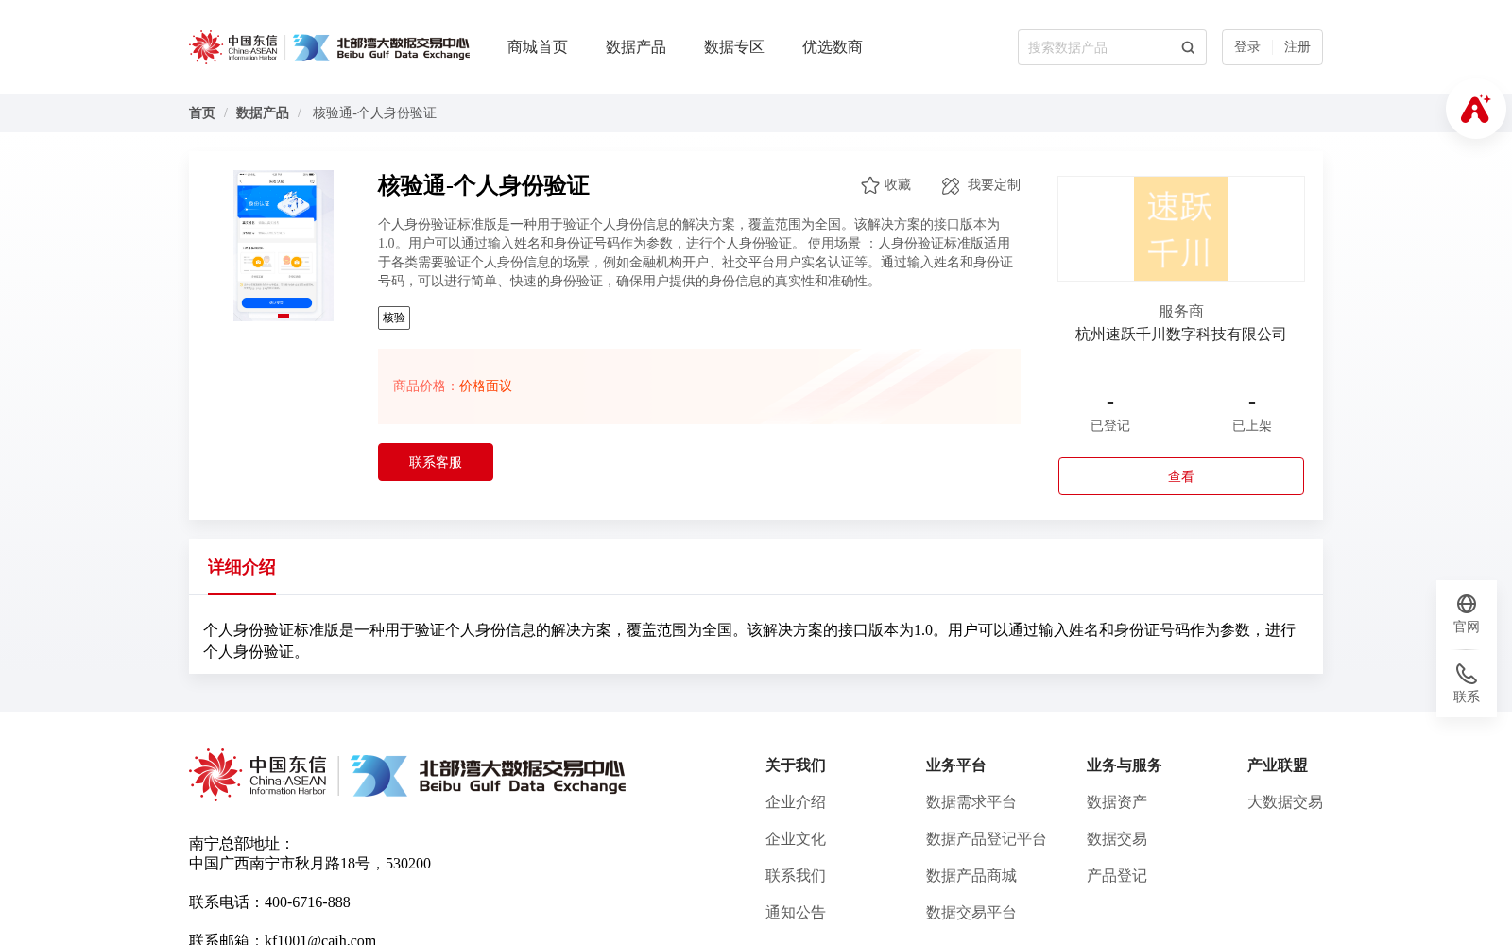Go to 首页 breadcrumb
Viewport: 1512px width, 945px height.
point(202,113)
